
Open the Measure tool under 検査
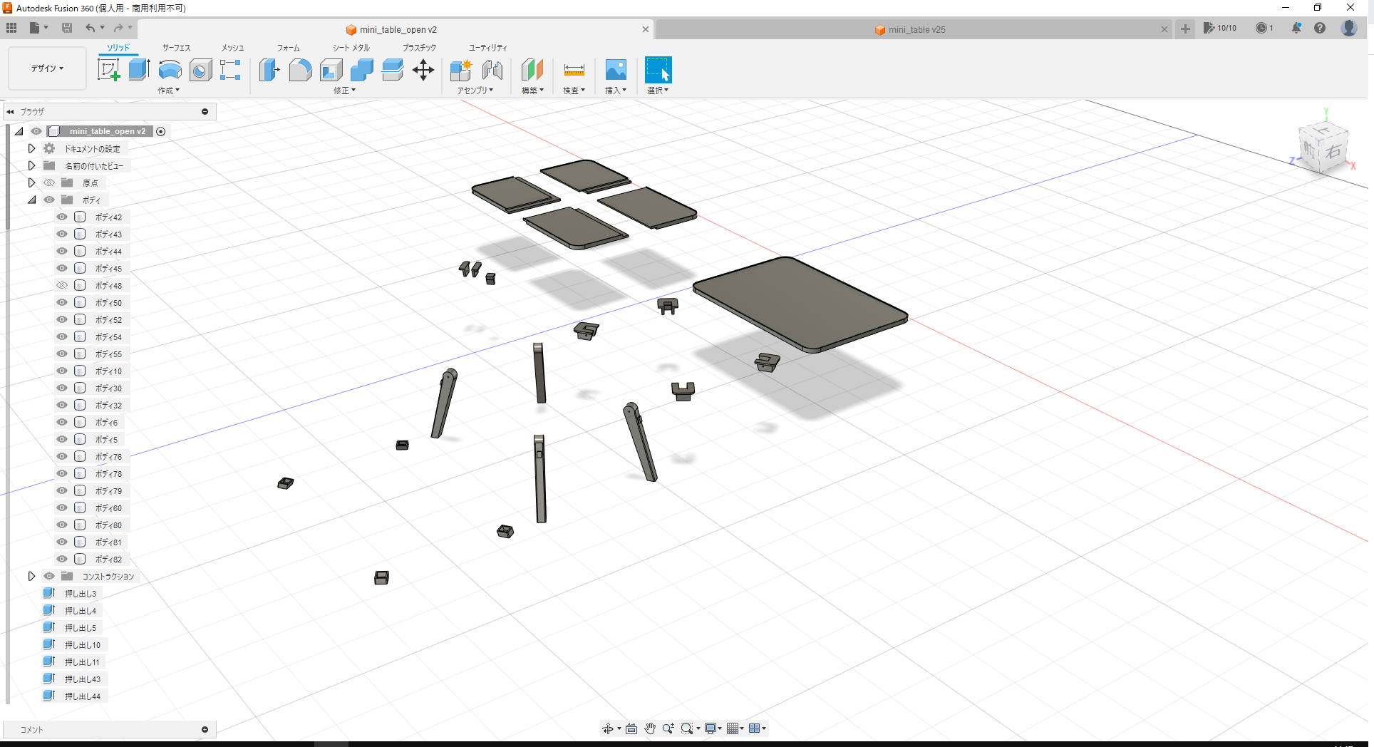[574, 71]
